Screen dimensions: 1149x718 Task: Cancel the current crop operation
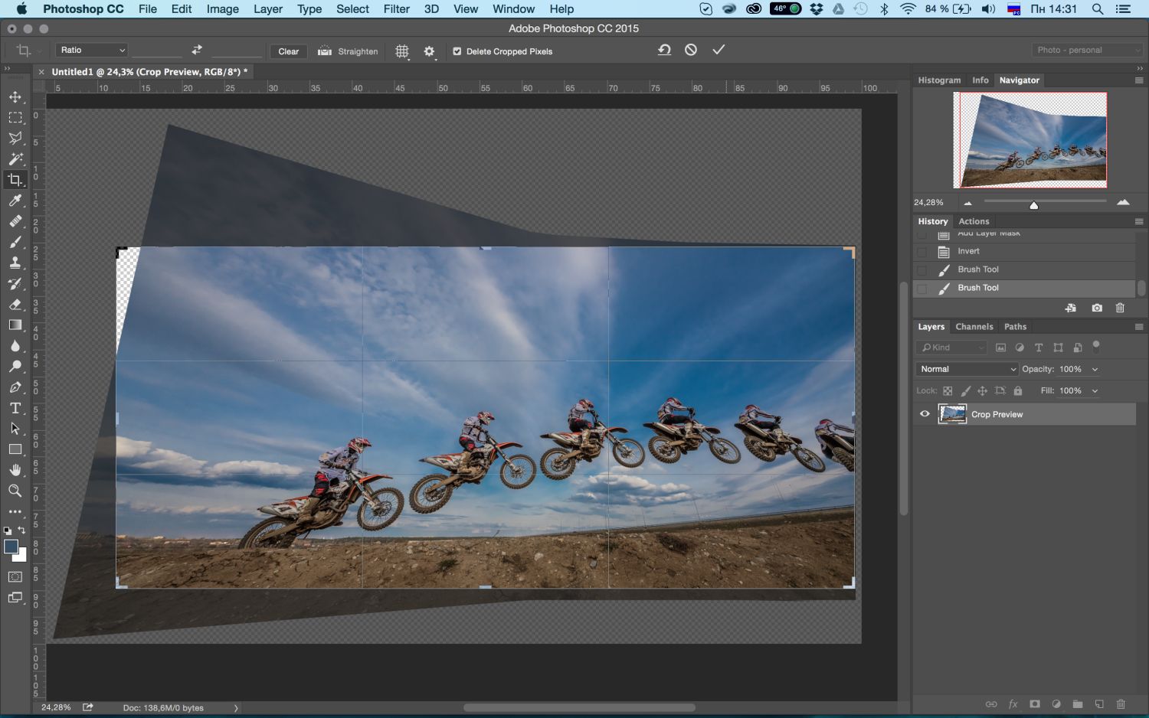(x=691, y=50)
